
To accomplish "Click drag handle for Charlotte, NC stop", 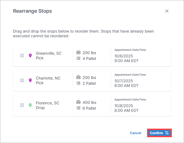I will pos(22,80).
